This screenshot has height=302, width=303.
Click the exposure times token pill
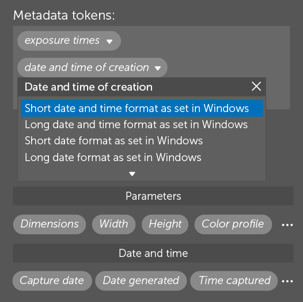tap(69, 41)
